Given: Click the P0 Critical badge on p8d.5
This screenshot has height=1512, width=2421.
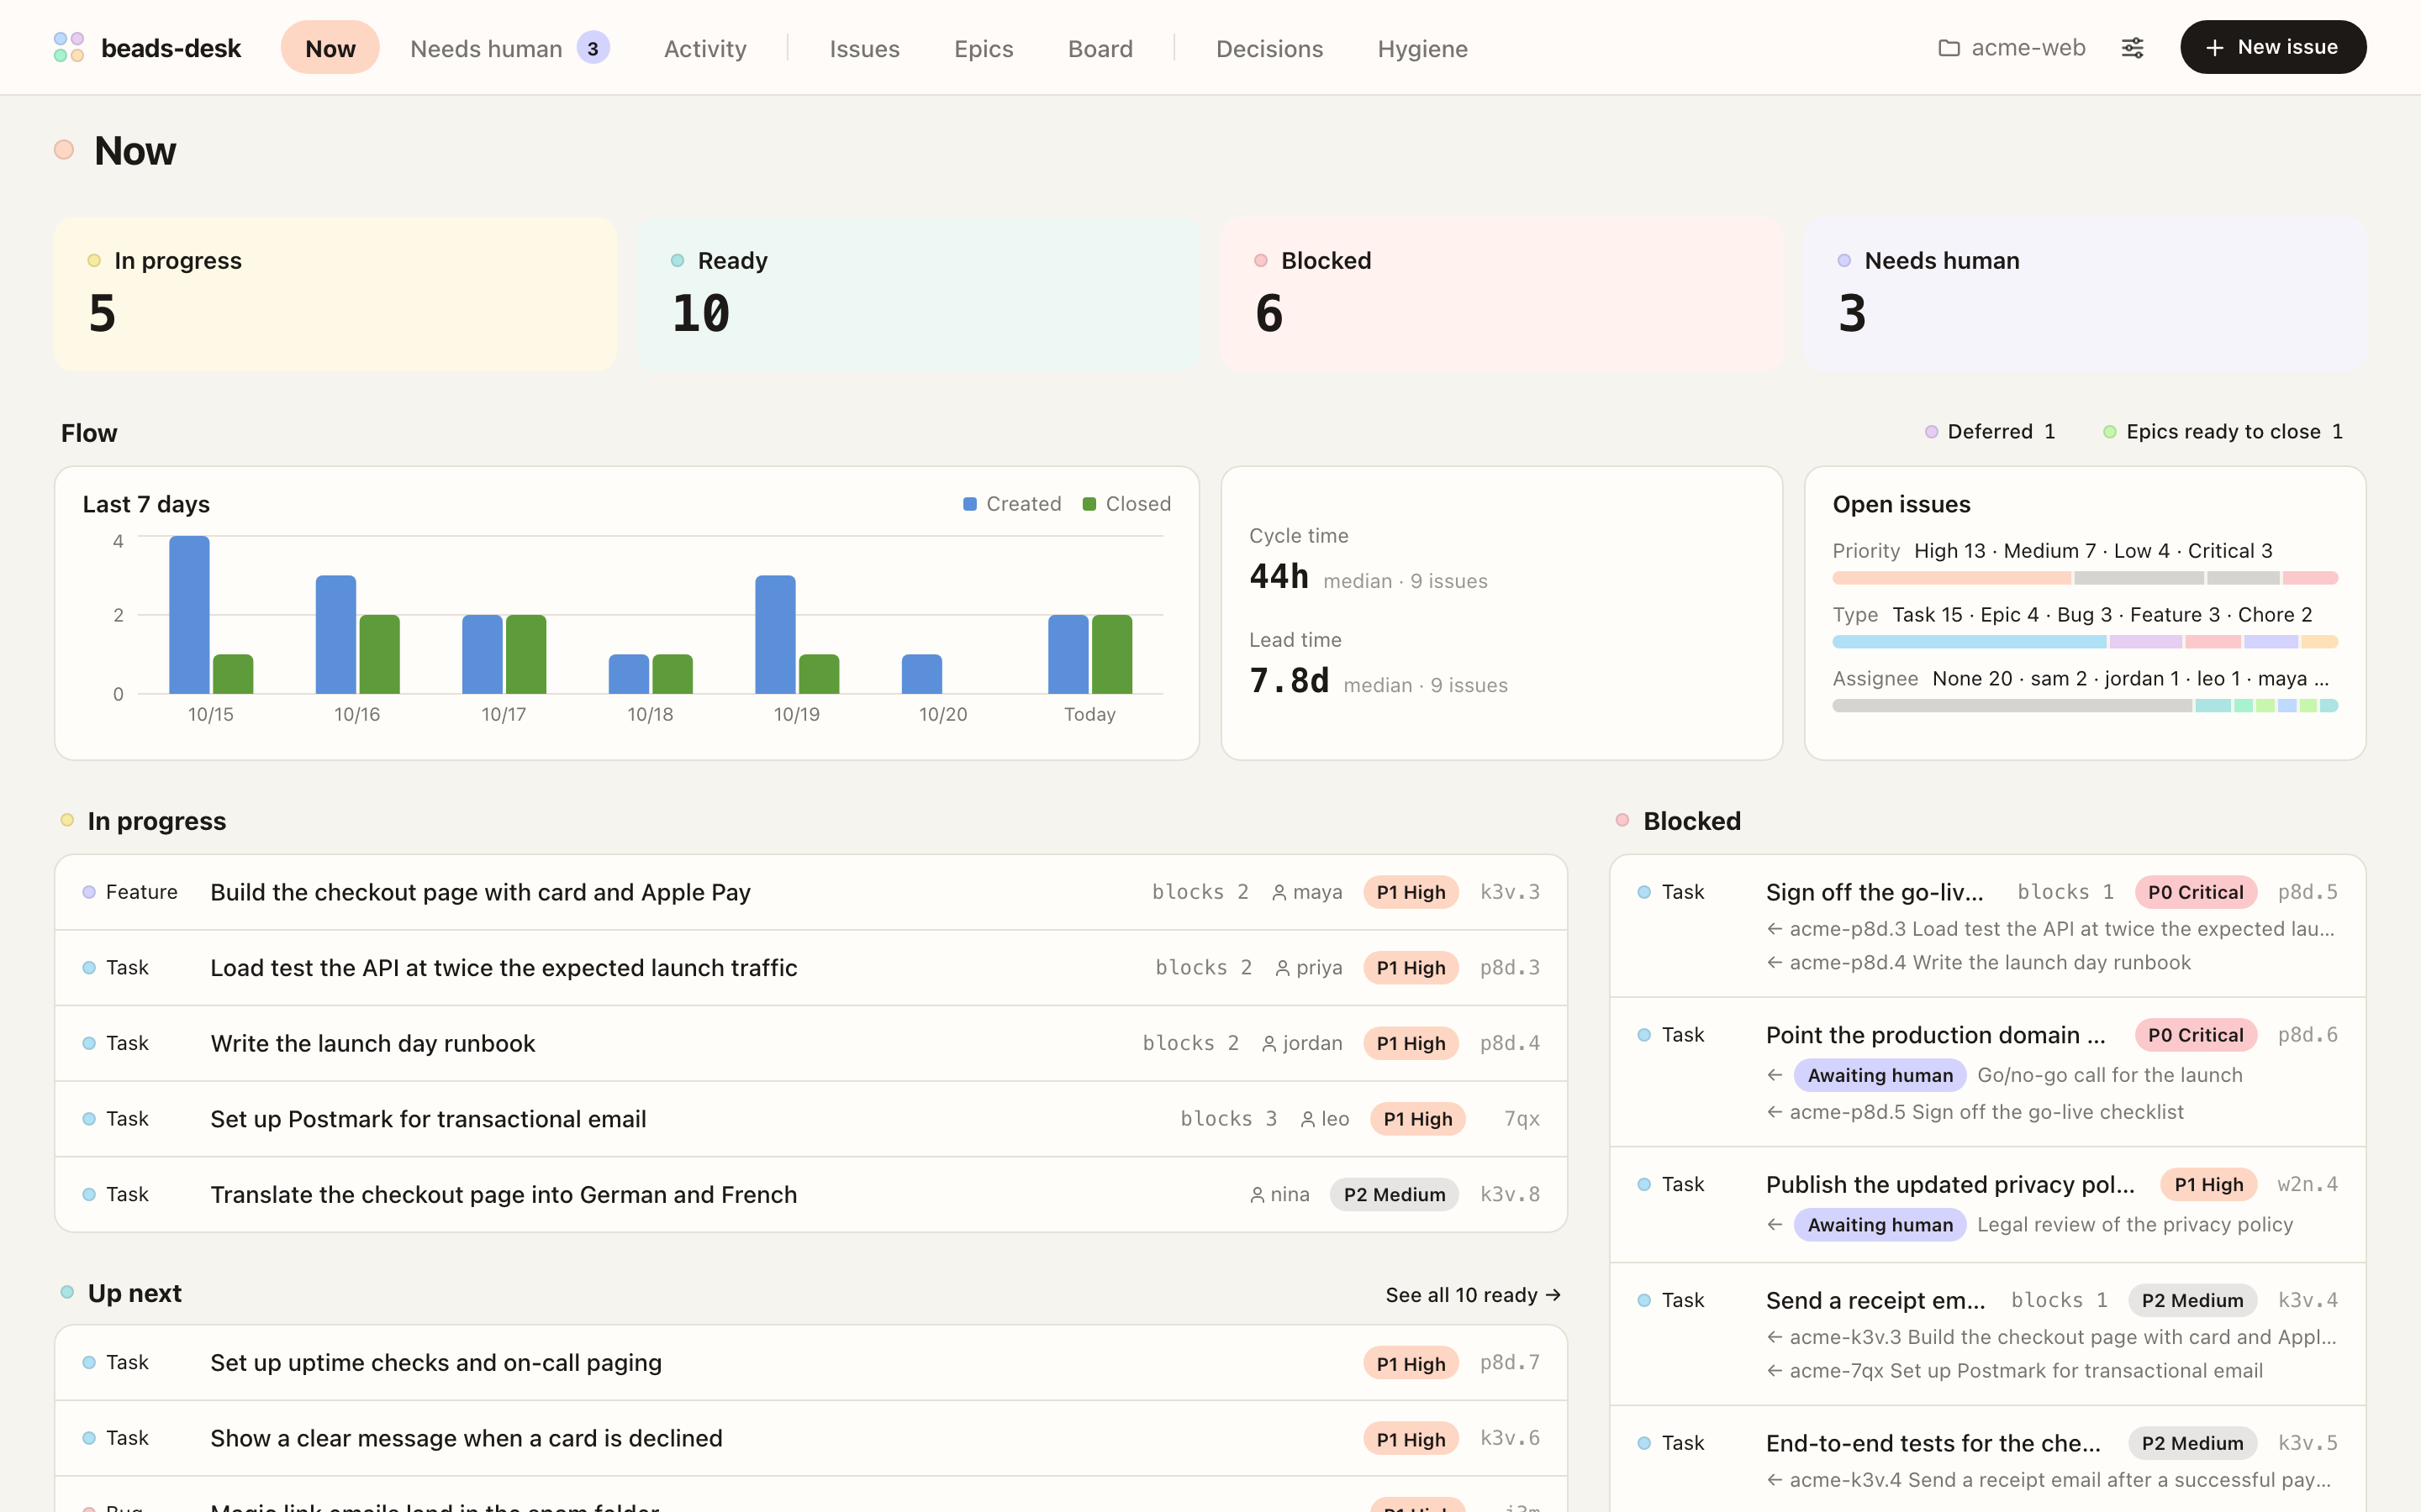Looking at the screenshot, I should [x=2195, y=892].
